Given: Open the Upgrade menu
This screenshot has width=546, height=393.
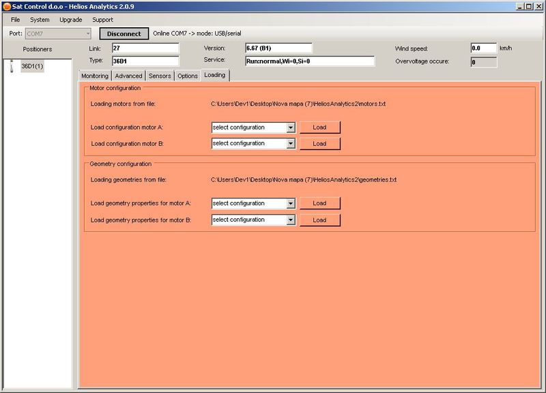Looking at the screenshot, I should point(71,20).
